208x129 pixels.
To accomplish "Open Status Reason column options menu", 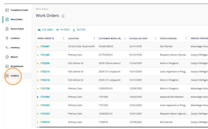I will pos(186,38).
